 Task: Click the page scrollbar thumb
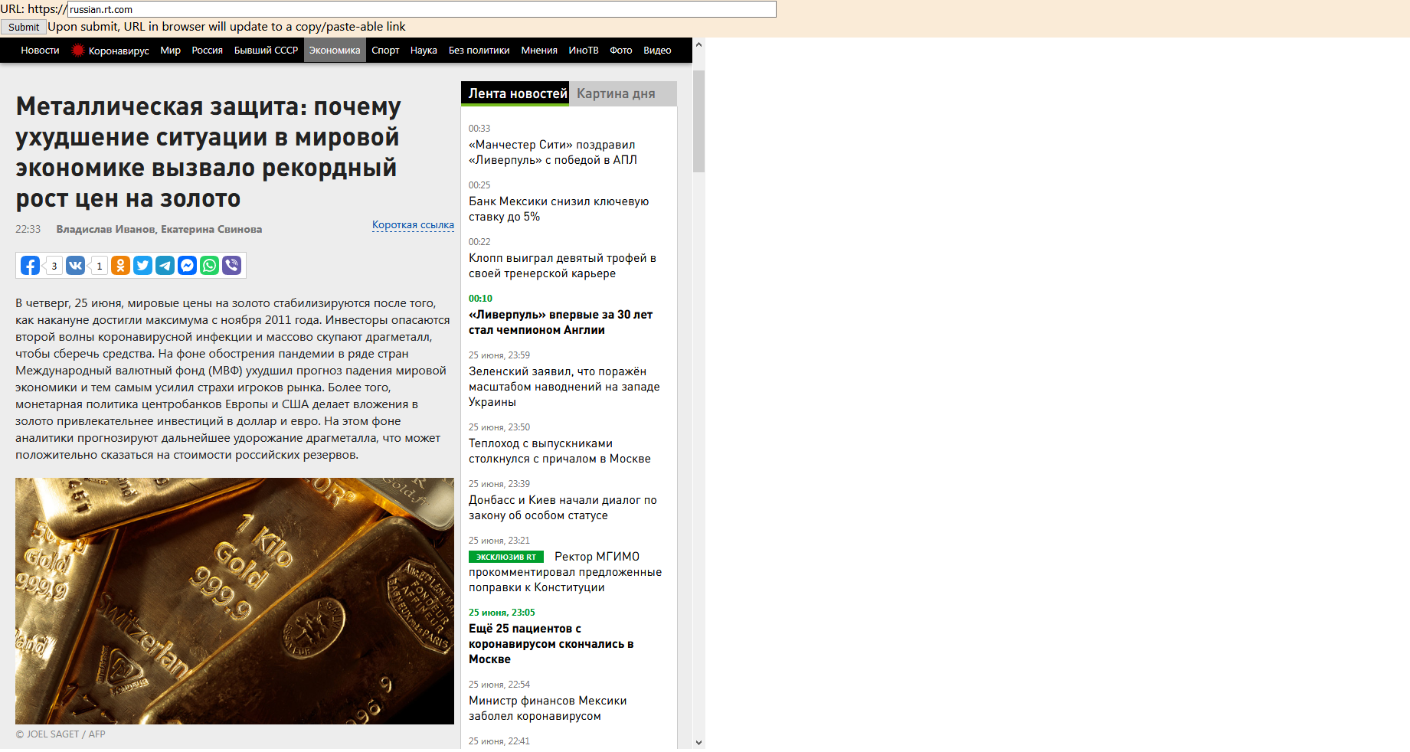tap(698, 121)
